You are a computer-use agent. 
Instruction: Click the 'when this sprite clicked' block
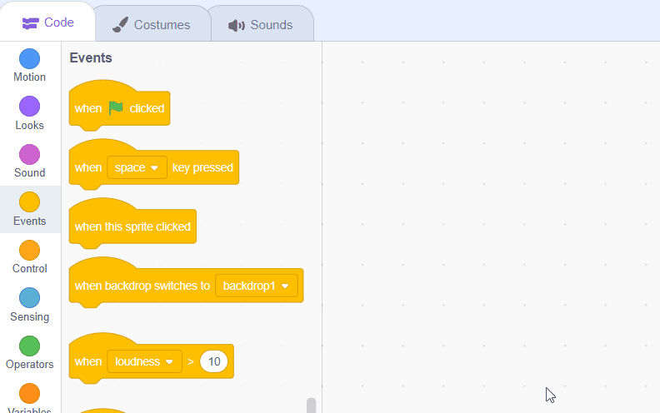click(132, 226)
